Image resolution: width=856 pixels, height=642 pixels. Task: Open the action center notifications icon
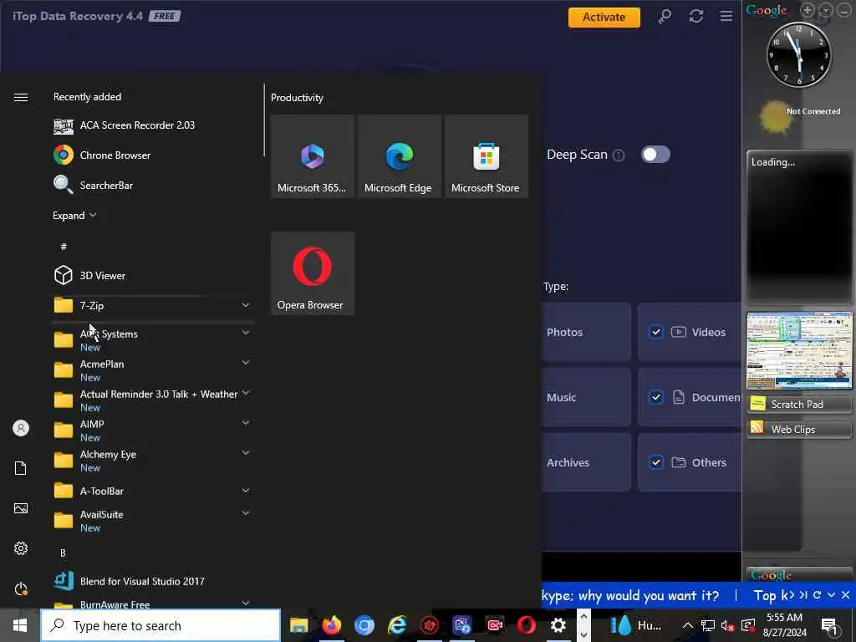(830, 625)
